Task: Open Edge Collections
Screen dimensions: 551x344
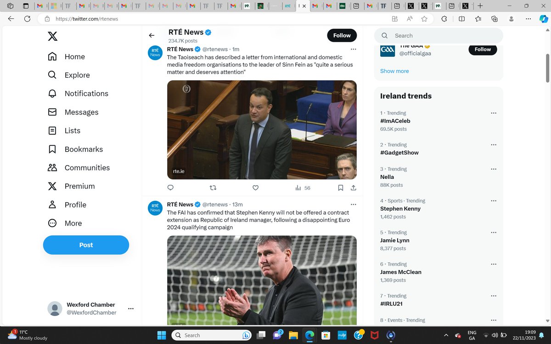Action: [x=495, y=19]
